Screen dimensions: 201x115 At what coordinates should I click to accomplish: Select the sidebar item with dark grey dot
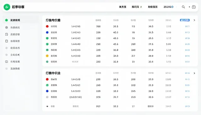click(x=15, y=27)
